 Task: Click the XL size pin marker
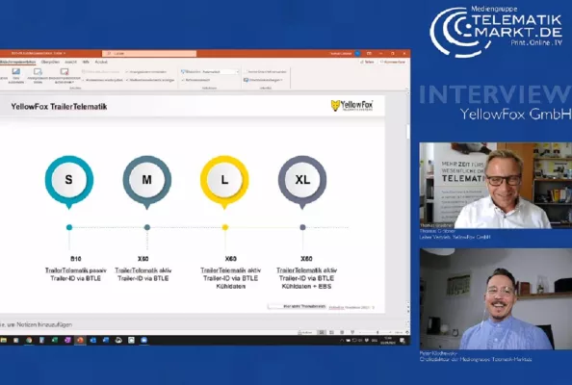(x=302, y=182)
